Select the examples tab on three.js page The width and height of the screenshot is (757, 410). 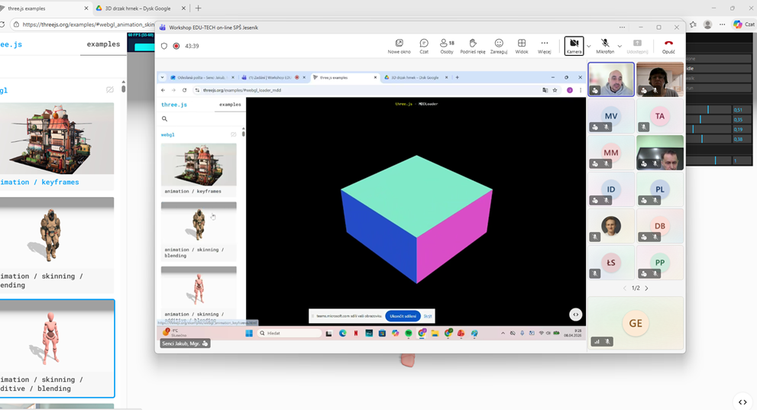pyautogui.click(x=103, y=44)
